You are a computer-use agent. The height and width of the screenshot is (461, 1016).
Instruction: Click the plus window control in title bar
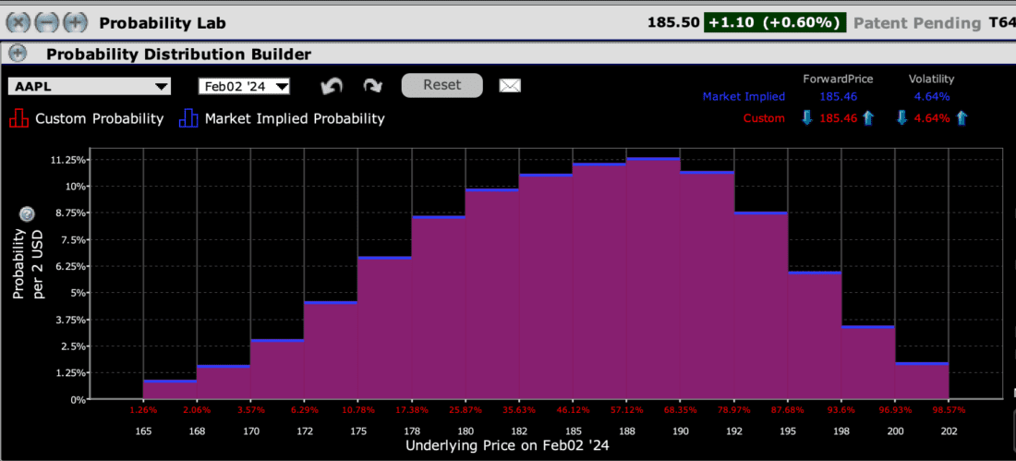(77, 23)
